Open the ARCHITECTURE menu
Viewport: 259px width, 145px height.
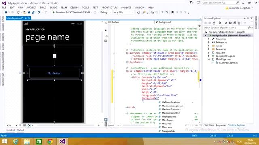(x=110, y=8)
